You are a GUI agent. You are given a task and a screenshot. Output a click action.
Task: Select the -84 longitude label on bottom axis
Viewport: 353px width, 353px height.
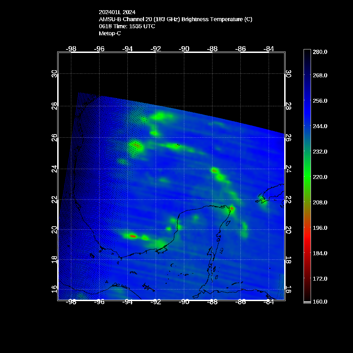(269, 302)
